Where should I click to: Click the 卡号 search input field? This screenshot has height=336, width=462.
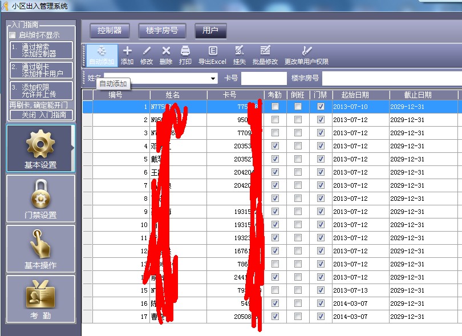coord(264,78)
